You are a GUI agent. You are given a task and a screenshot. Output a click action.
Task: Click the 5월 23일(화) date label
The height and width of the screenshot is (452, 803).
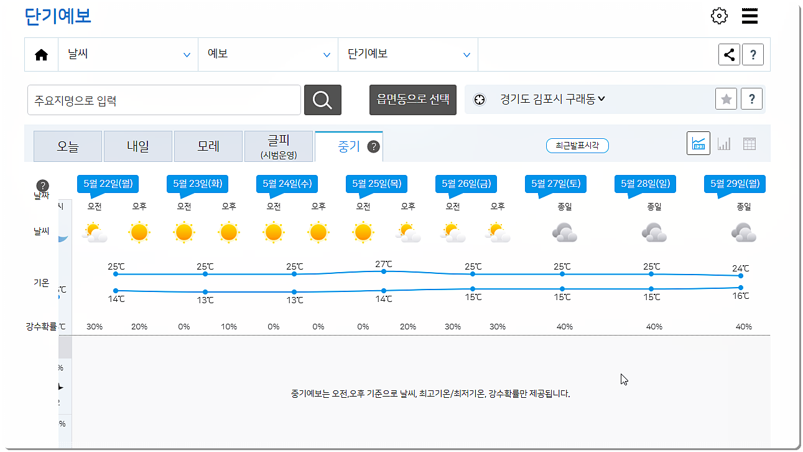pos(197,184)
